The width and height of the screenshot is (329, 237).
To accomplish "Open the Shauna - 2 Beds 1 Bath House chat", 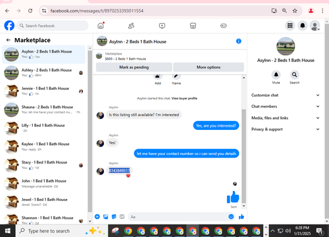I will pyautogui.click(x=43, y=110).
